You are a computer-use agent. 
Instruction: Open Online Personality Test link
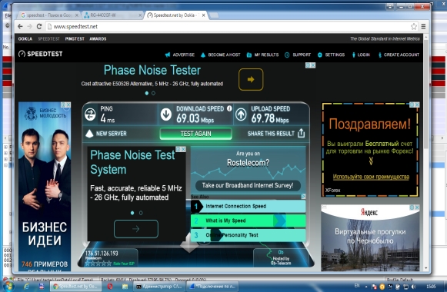coord(249,235)
